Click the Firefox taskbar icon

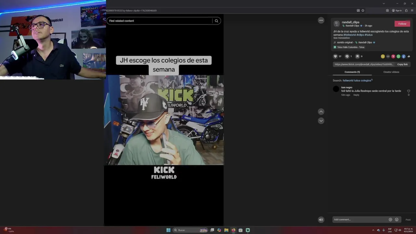click(x=233, y=230)
